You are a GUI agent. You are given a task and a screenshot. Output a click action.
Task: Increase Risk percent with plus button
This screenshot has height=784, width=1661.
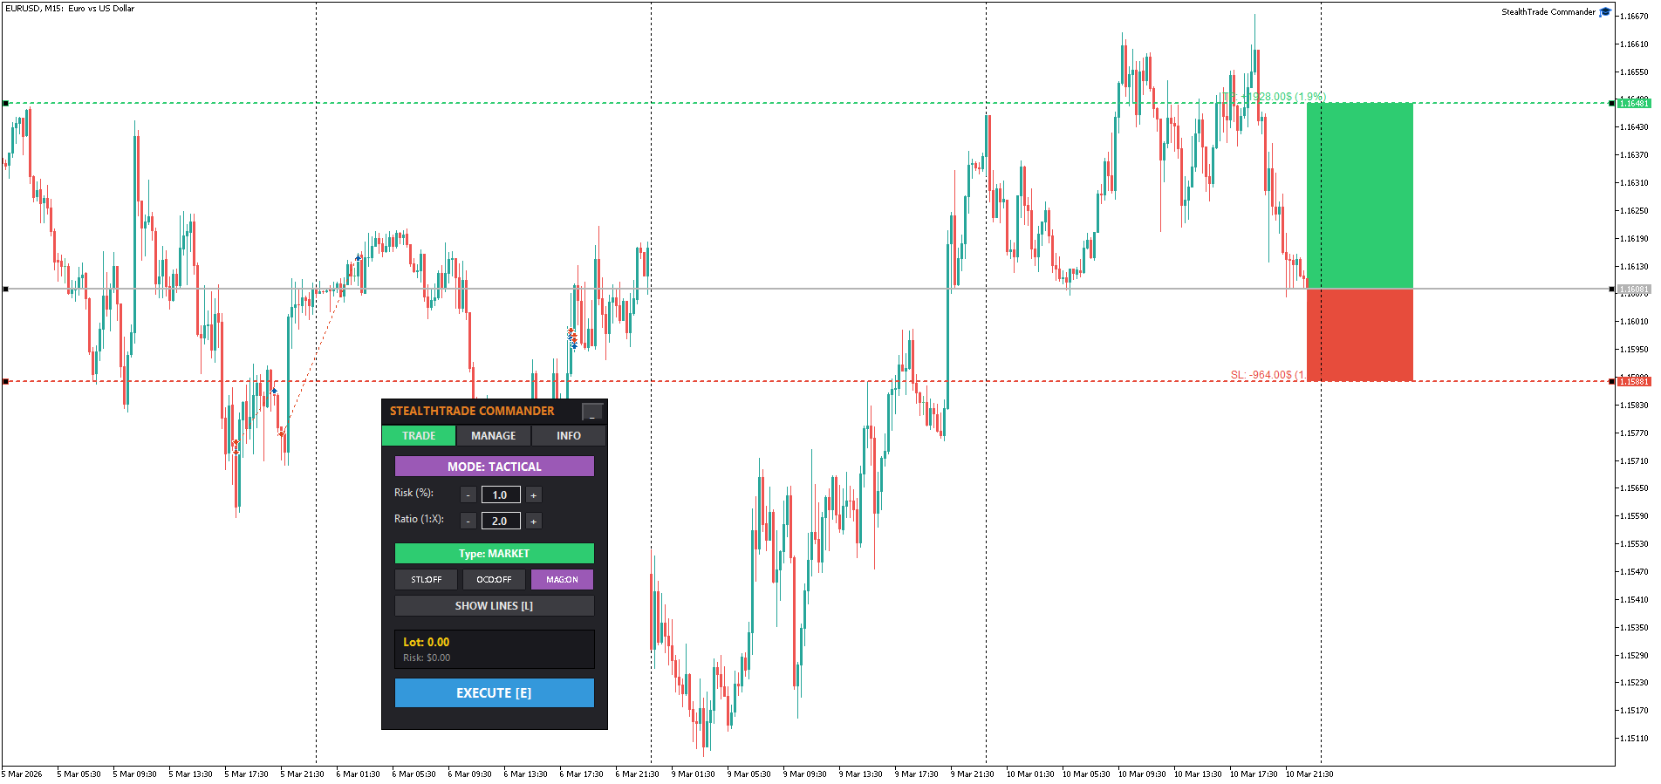(534, 495)
